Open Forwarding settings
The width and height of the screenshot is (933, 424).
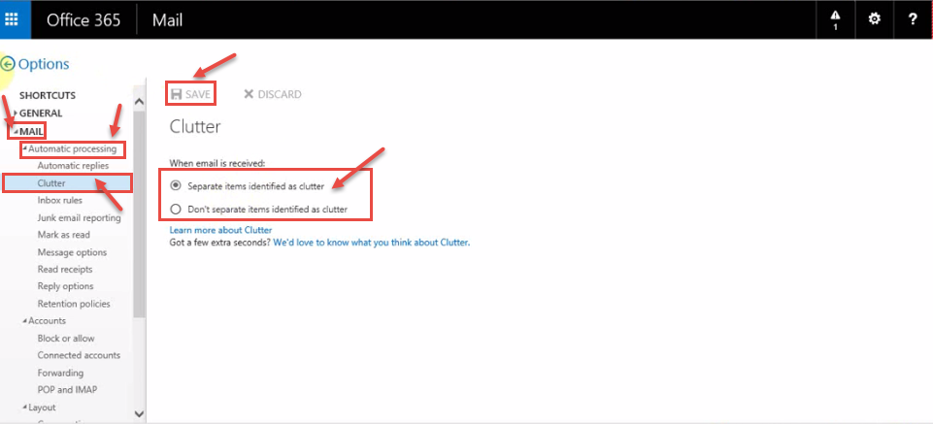pyautogui.click(x=60, y=373)
